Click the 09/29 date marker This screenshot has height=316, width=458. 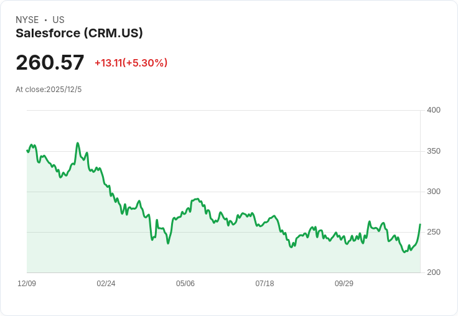pyautogui.click(x=344, y=284)
